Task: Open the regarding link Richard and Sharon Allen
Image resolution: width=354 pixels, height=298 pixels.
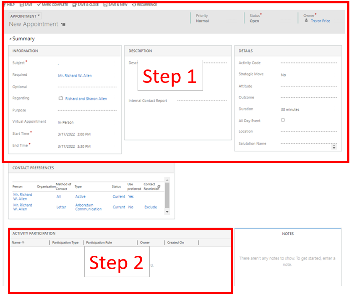Action: (86, 99)
